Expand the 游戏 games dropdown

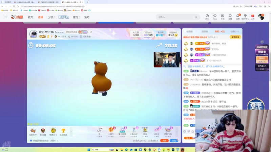point(76,17)
